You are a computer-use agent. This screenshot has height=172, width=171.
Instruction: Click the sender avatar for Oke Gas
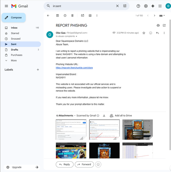tap(50, 34)
